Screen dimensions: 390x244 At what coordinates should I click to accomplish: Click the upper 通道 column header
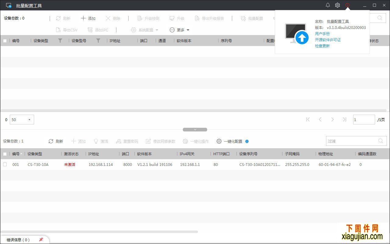click(162, 41)
